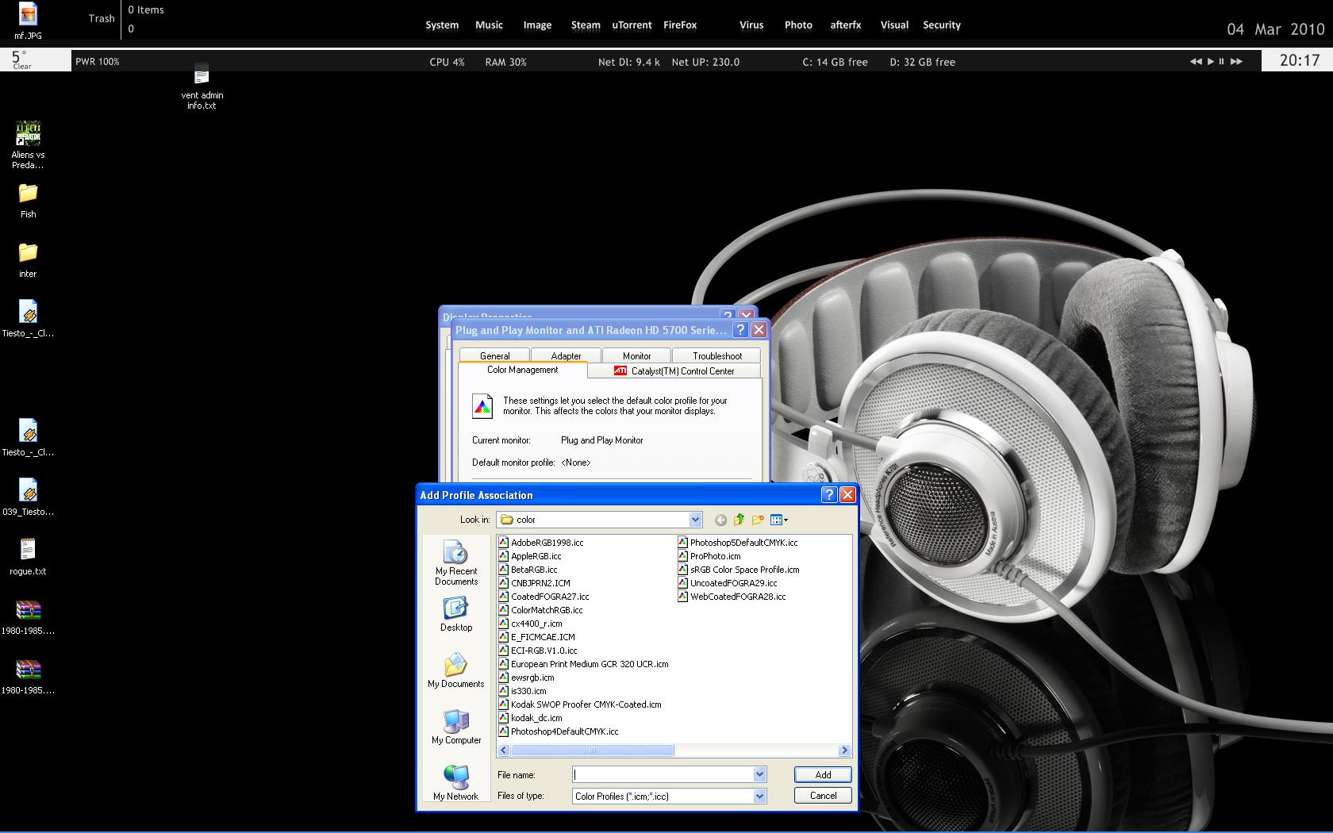Open My Computer place in dialog sidebar

[x=456, y=727]
